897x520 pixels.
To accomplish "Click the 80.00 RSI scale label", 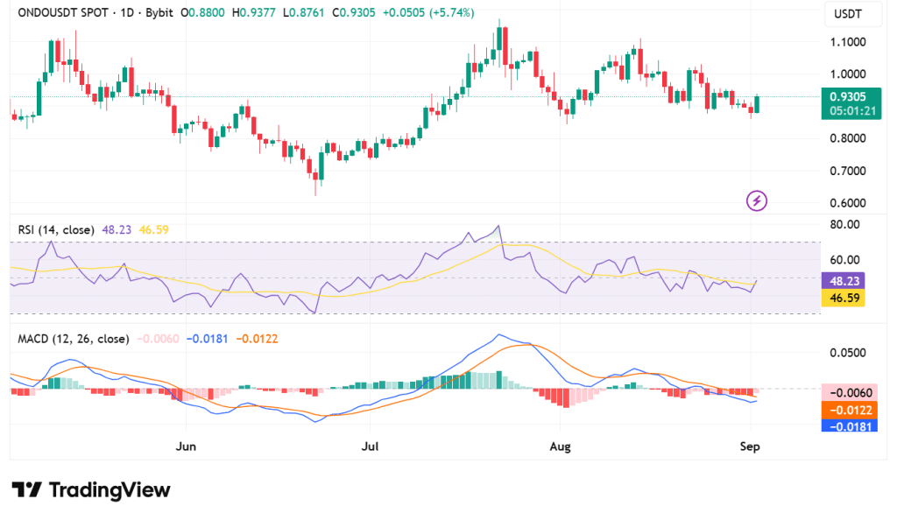I will click(844, 224).
